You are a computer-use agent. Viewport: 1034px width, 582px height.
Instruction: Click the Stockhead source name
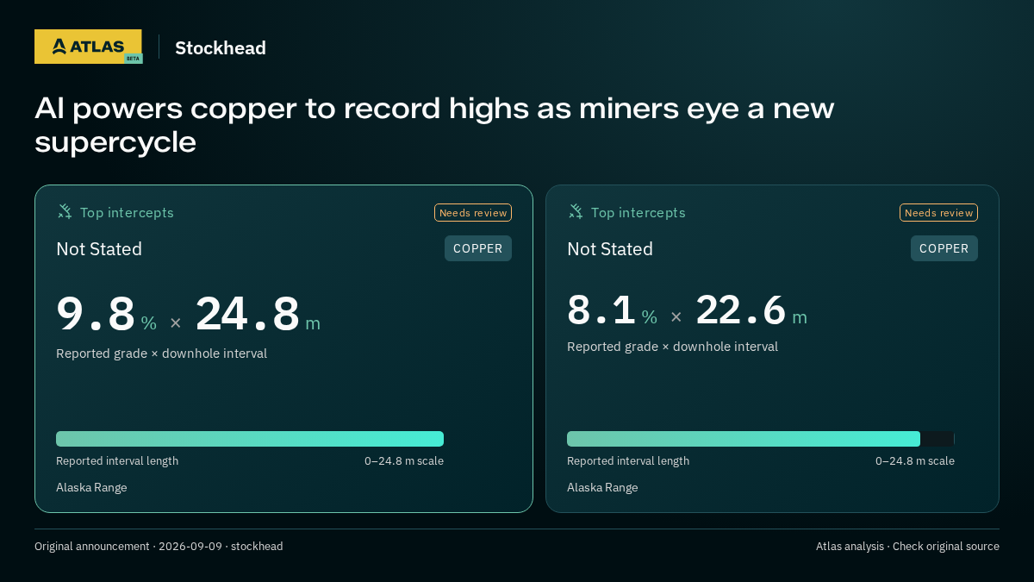click(x=221, y=48)
